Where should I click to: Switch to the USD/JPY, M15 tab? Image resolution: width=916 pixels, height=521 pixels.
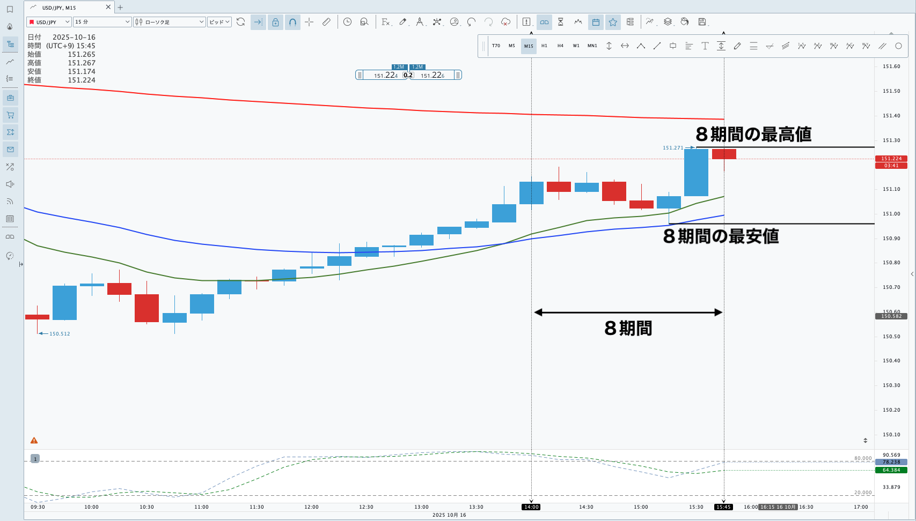coord(64,8)
